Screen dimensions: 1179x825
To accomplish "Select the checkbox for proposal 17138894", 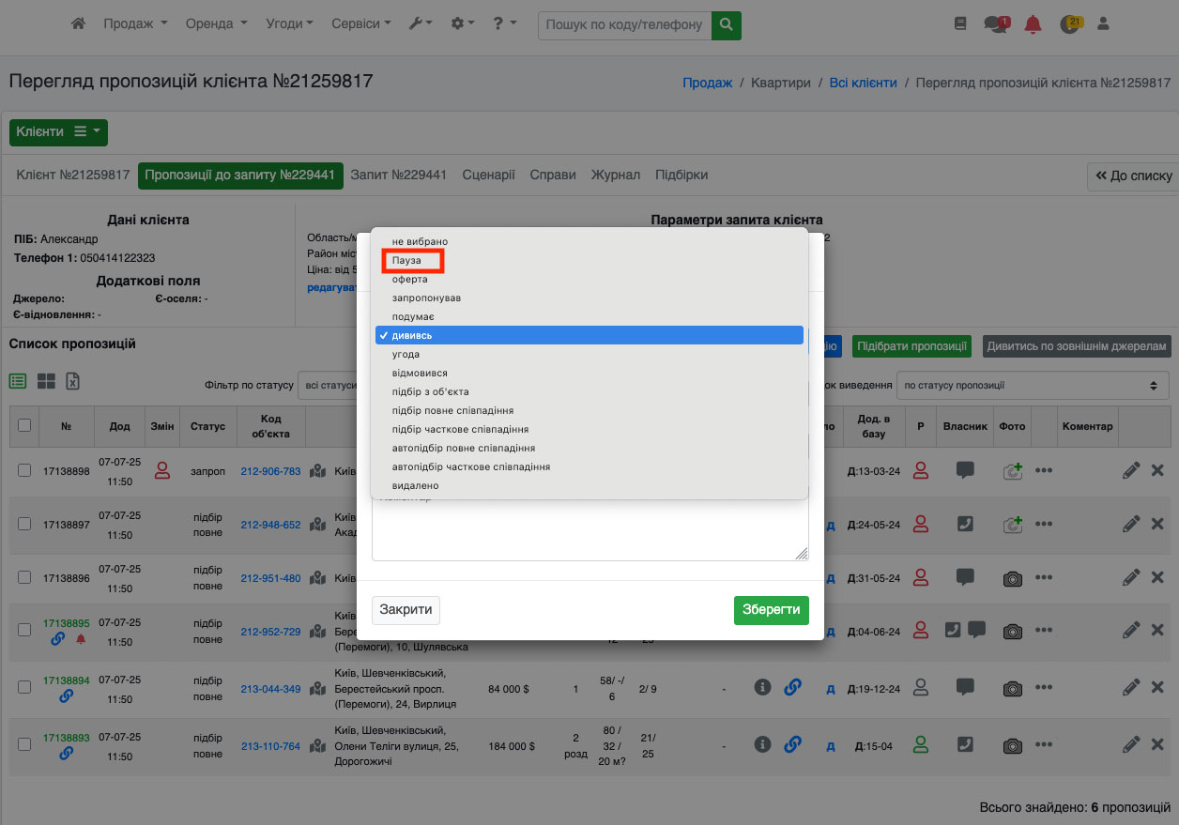I will pyautogui.click(x=24, y=688).
